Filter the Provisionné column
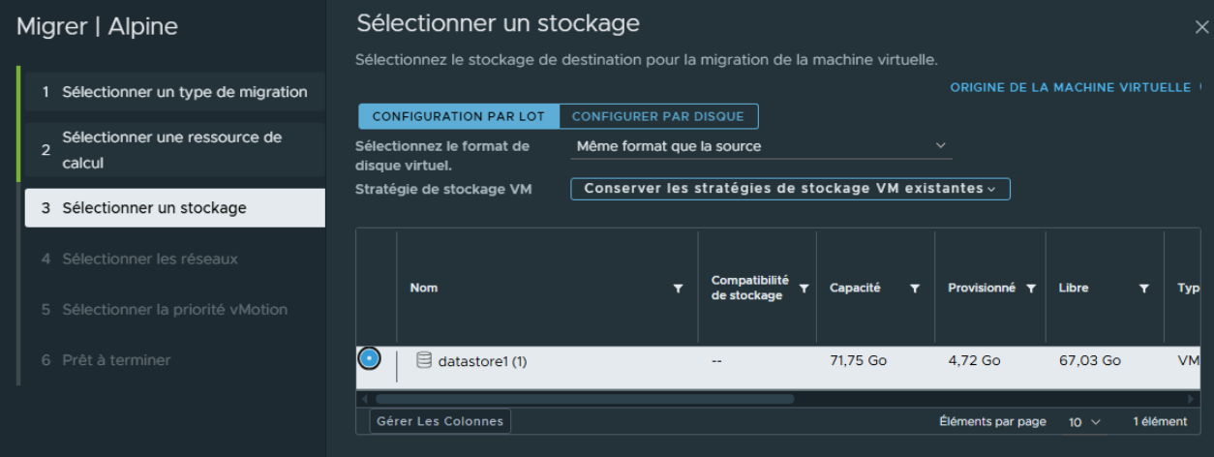This screenshot has height=457, width=1214. 1031,289
